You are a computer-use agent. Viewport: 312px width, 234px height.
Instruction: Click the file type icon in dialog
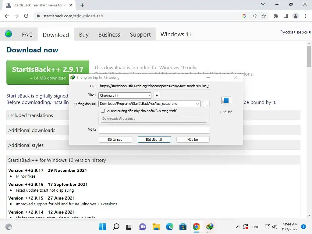226,100
